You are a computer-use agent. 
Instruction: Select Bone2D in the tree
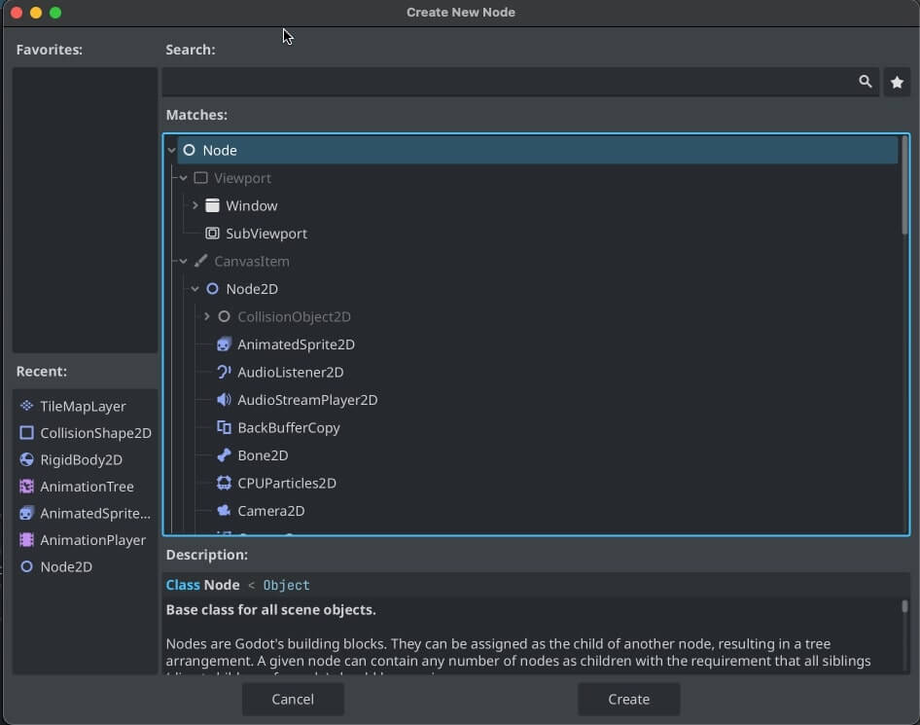(x=263, y=455)
